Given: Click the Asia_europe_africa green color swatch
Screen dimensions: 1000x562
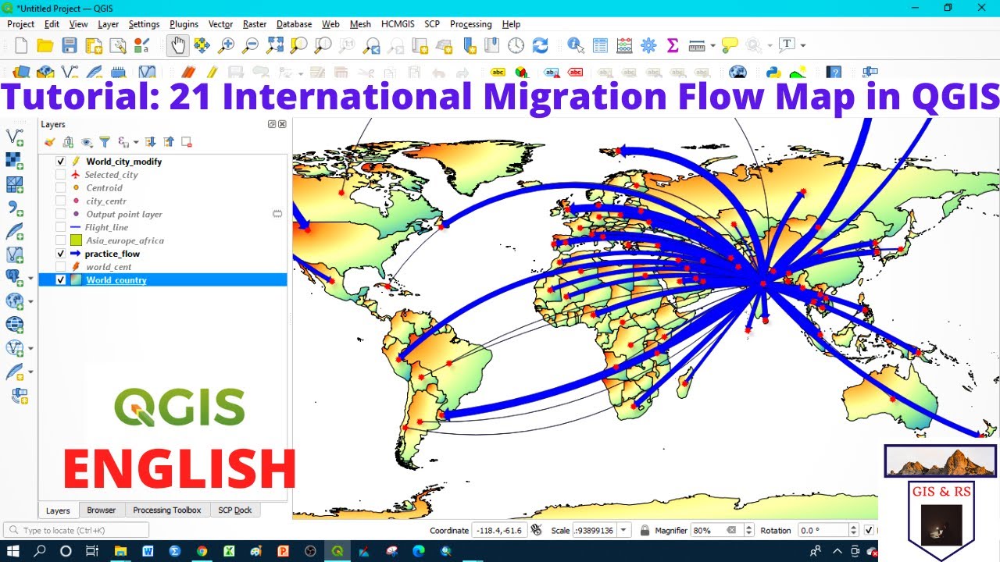Looking at the screenshot, I should (x=76, y=240).
